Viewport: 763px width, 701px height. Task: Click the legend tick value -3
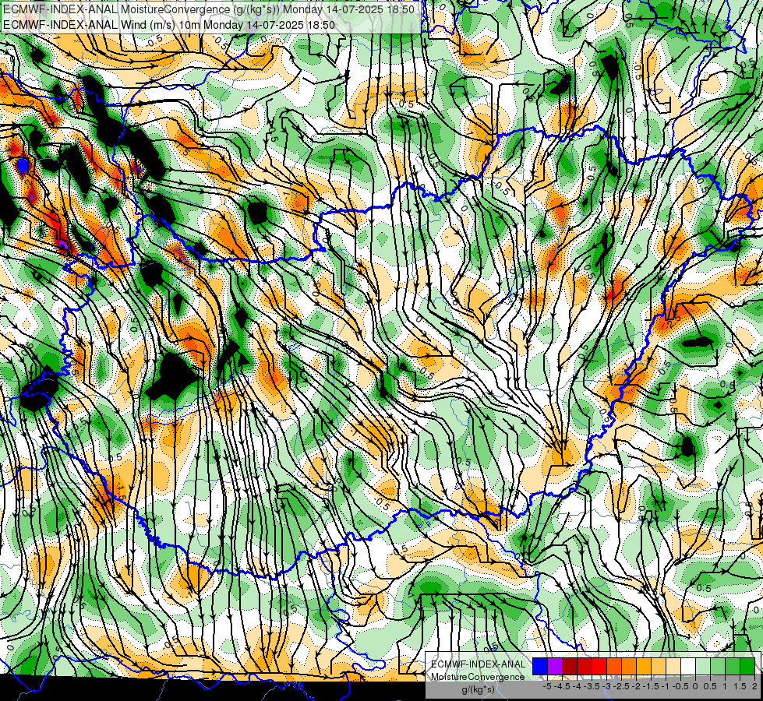coord(607,686)
